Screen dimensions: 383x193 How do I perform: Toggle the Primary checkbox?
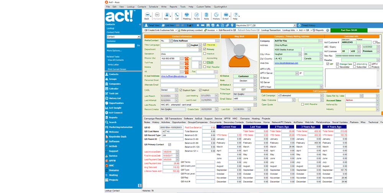(205, 49)
